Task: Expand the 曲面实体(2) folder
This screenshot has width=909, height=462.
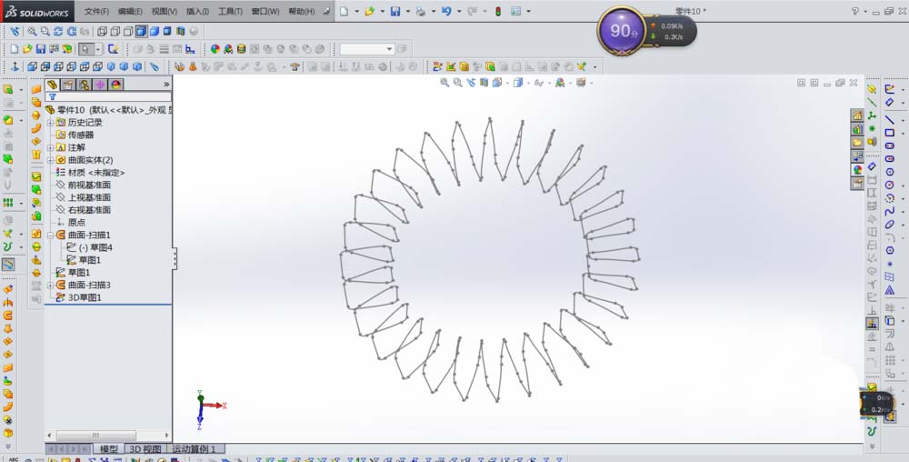Action: click(50, 160)
